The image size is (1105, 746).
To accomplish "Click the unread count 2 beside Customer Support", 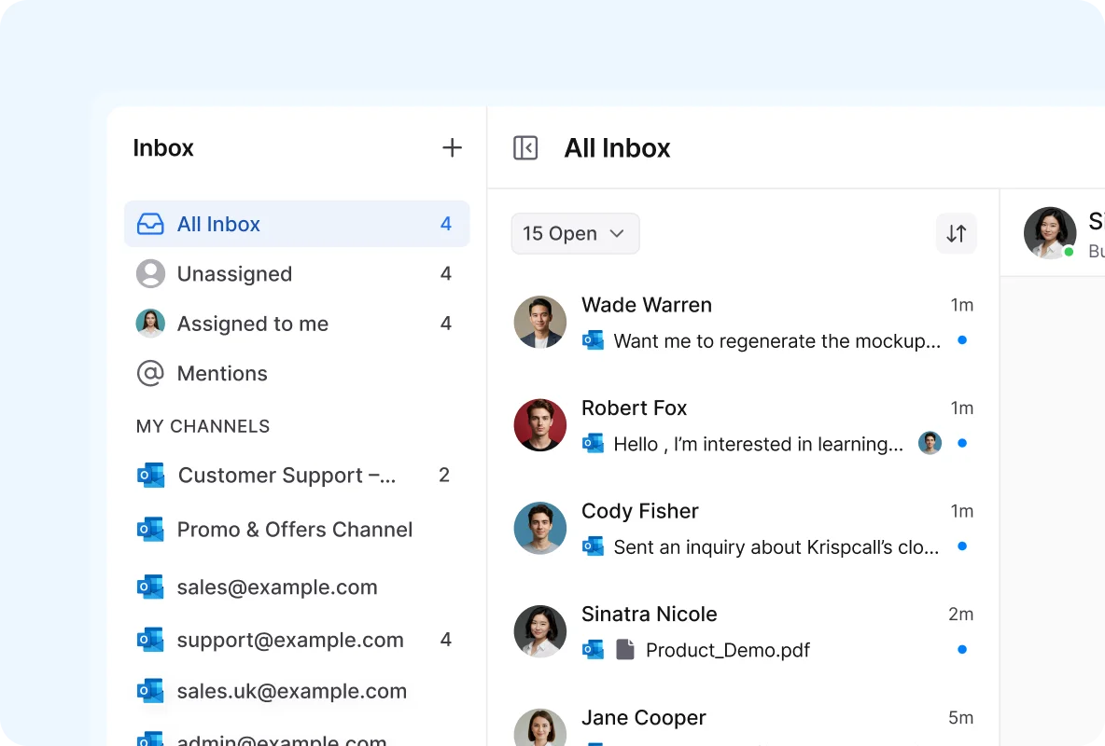I will coord(444,475).
